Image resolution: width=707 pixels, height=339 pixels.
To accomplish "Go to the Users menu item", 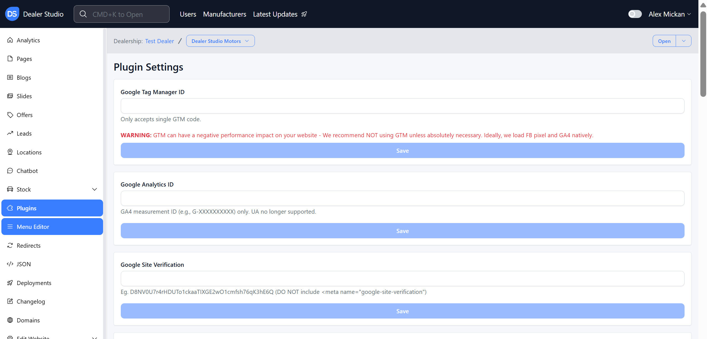I will click(x=188, y=14).
